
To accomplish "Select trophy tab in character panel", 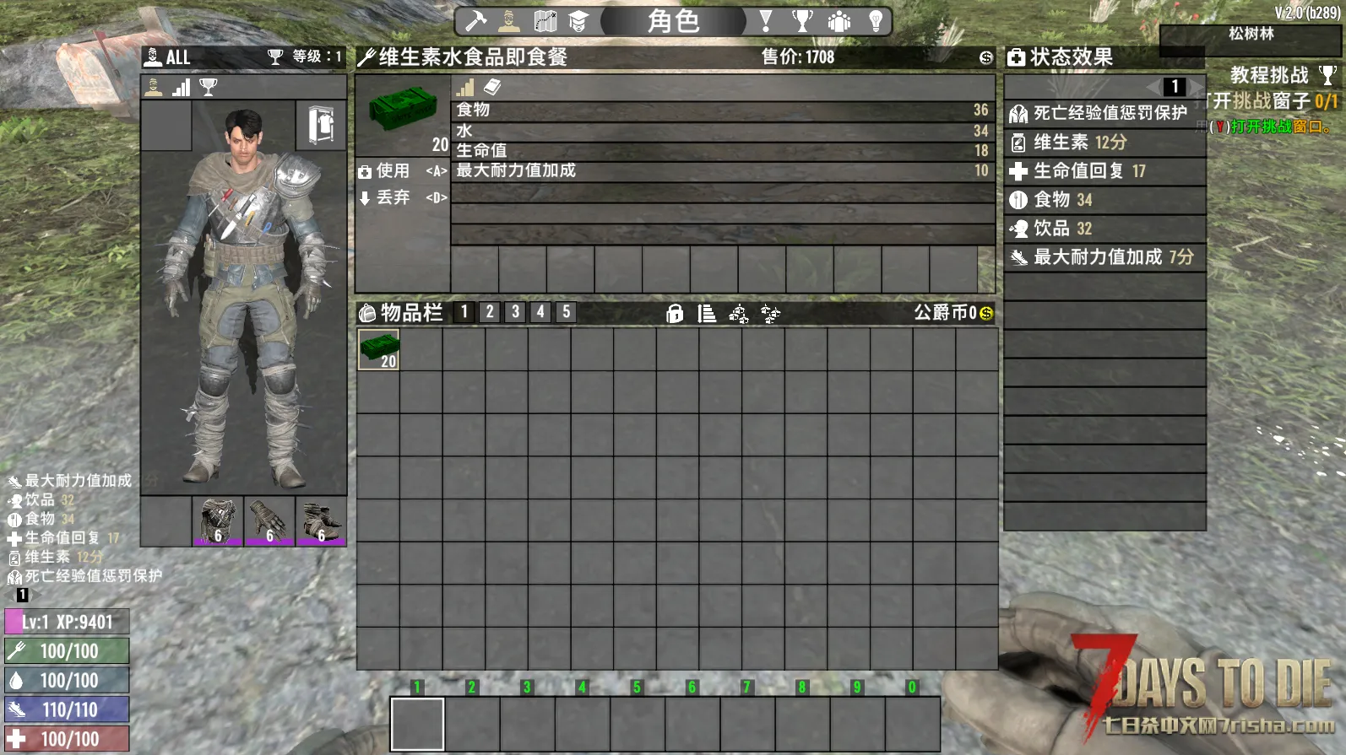I will tap(209, 87).
